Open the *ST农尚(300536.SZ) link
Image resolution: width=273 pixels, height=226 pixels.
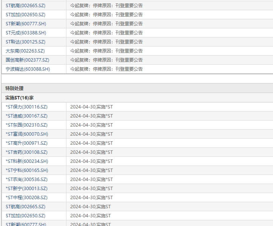(26, 180)
